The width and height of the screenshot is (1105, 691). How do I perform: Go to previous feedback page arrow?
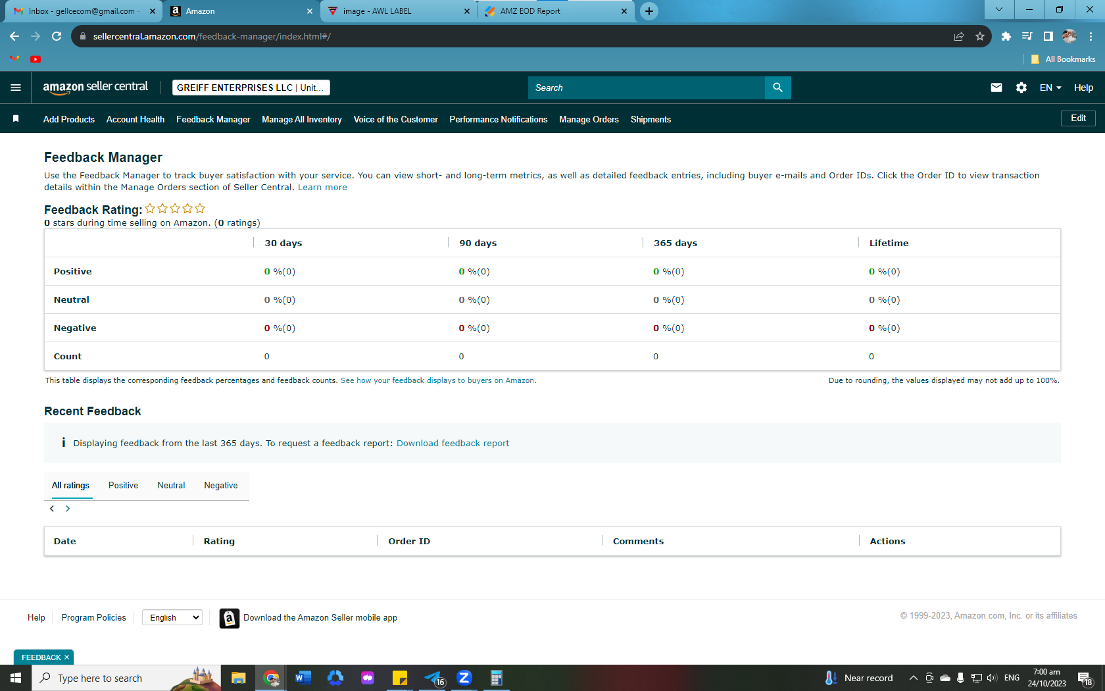click(52, 509)
